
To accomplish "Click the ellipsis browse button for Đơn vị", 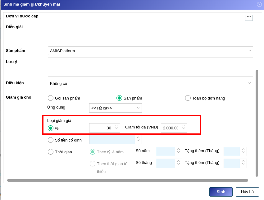I will (x=249, y=17).
